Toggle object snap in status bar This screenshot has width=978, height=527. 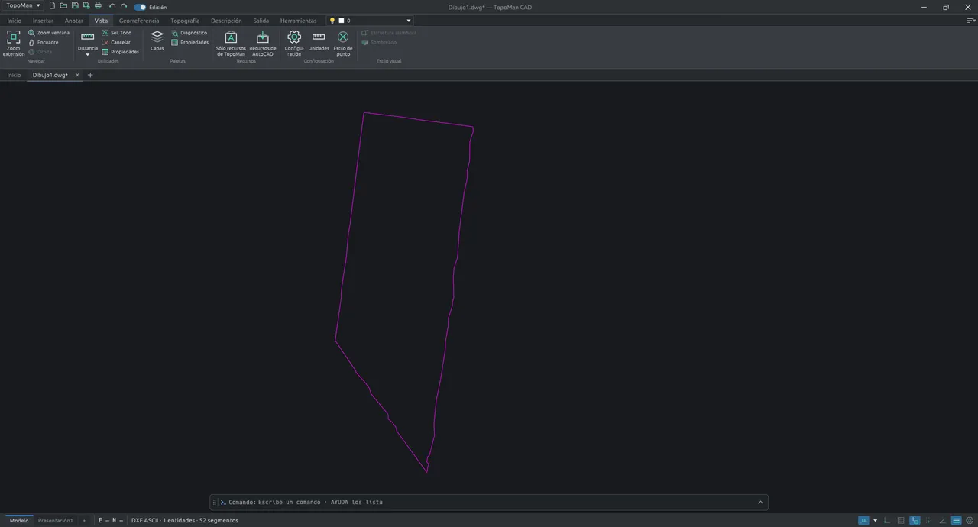(x=915, y=521)
